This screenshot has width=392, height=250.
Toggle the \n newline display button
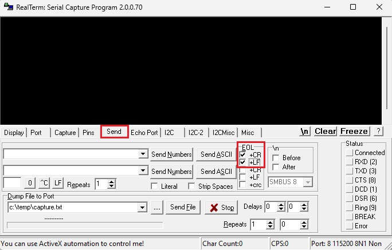(x=305, y=131)
